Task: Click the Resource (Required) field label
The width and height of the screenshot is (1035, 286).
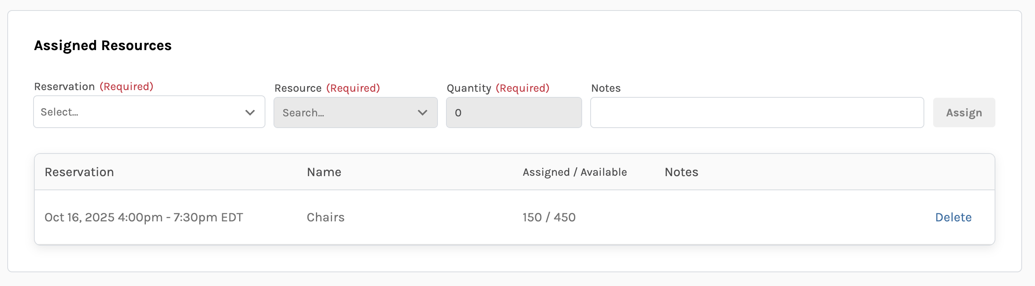Action: [x=327, y=88]
